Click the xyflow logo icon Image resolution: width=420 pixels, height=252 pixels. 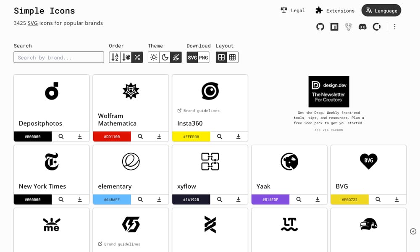click(x=210, y=161)
